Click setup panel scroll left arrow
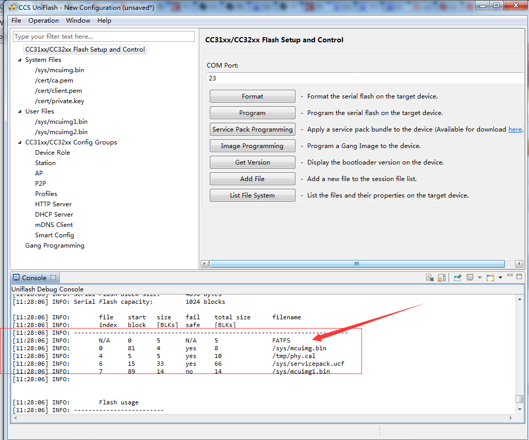Screen dimensions: 529x440 pyautogui.click(x=205, y=264)
